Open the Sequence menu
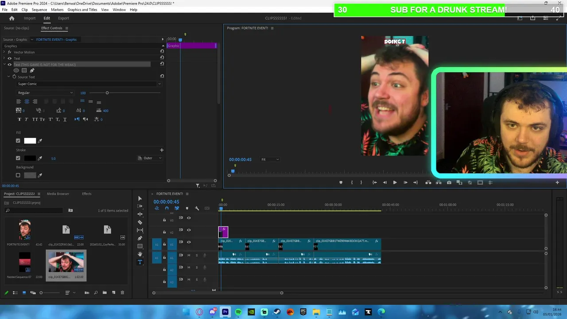 point(39,10)
